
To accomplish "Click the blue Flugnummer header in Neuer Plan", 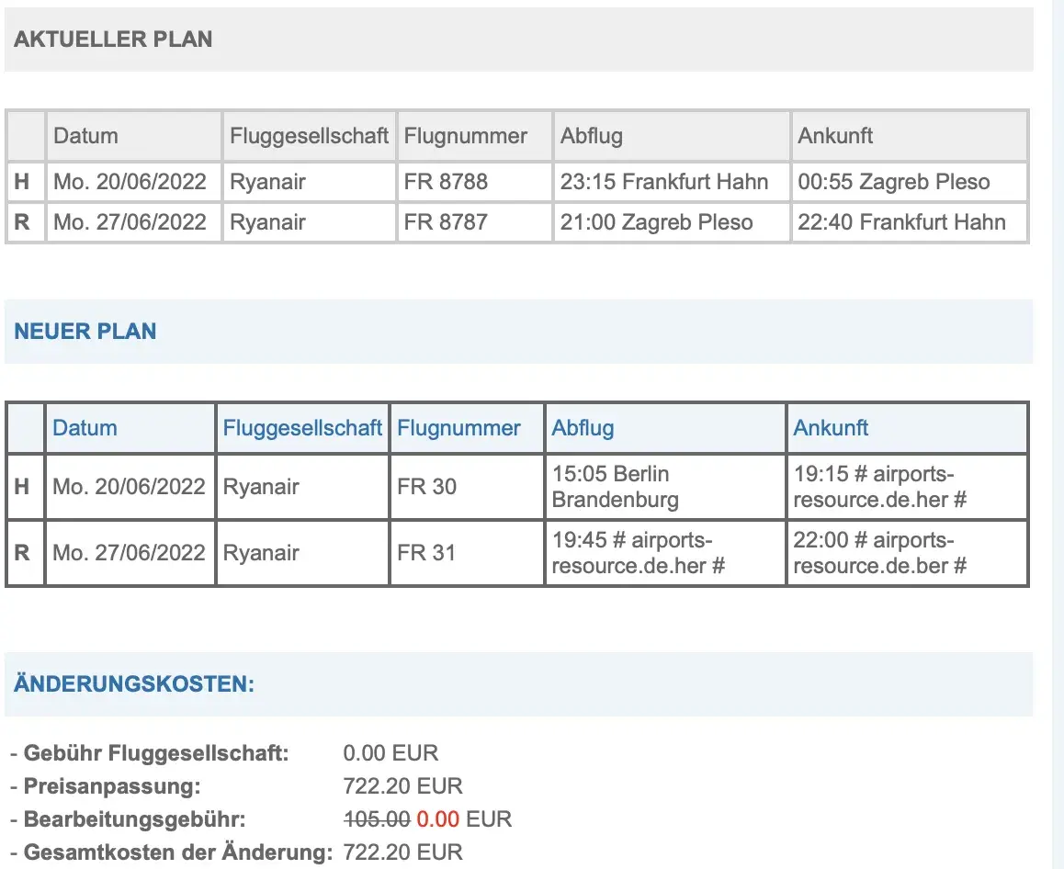I will coord(458,428).
